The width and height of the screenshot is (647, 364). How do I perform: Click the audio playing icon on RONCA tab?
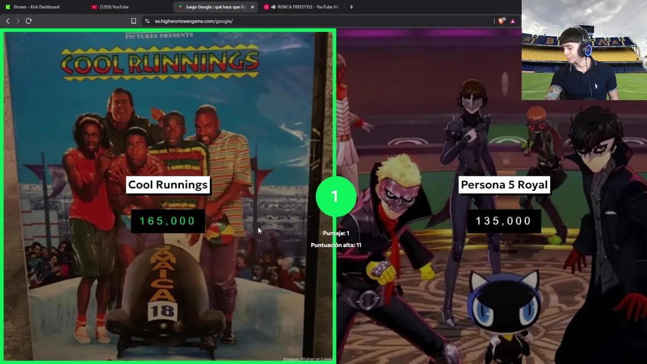273,7
